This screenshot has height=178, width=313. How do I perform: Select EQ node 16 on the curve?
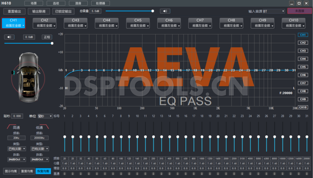coord(180,70)
